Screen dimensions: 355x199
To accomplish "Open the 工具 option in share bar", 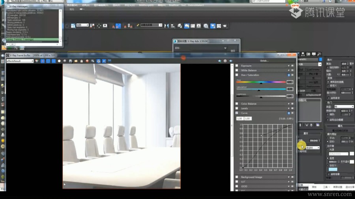I will [326, 187].
